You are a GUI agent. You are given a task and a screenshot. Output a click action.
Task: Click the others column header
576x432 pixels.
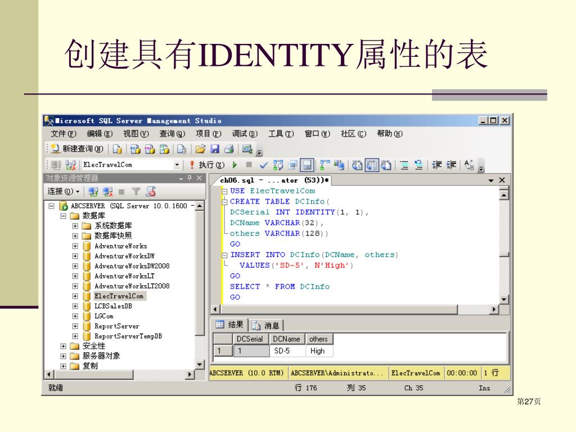(x=319, y=339)
